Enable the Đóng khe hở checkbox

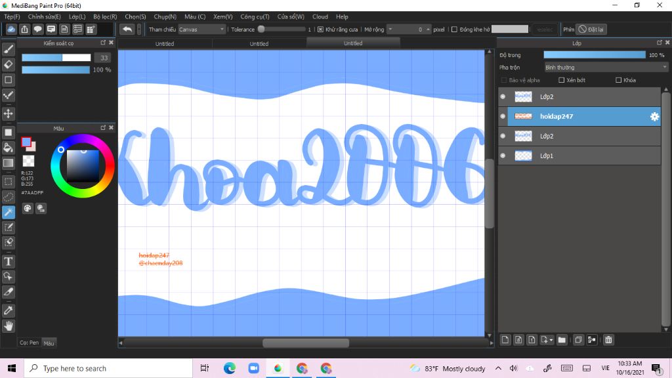click(x=454, y=30)
